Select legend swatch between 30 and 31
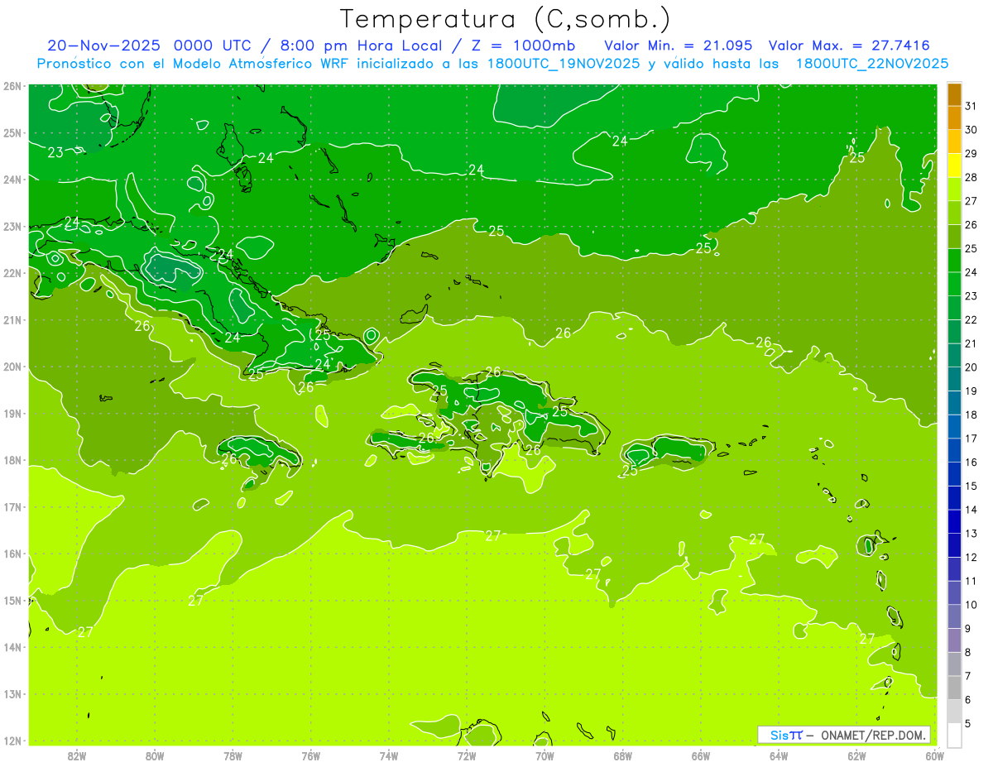The width and height of the screenshot is (993, 767). (x=954, y=117)
